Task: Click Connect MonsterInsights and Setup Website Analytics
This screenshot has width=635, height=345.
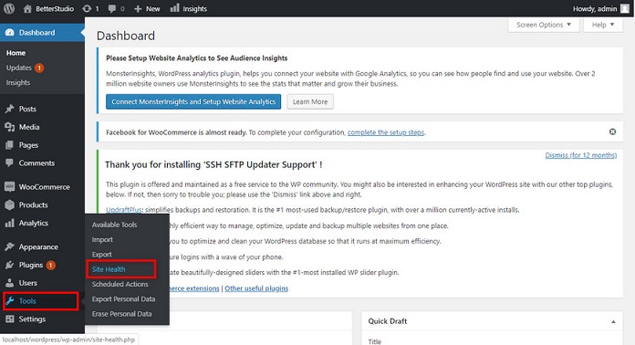Action: pos(193,101)
